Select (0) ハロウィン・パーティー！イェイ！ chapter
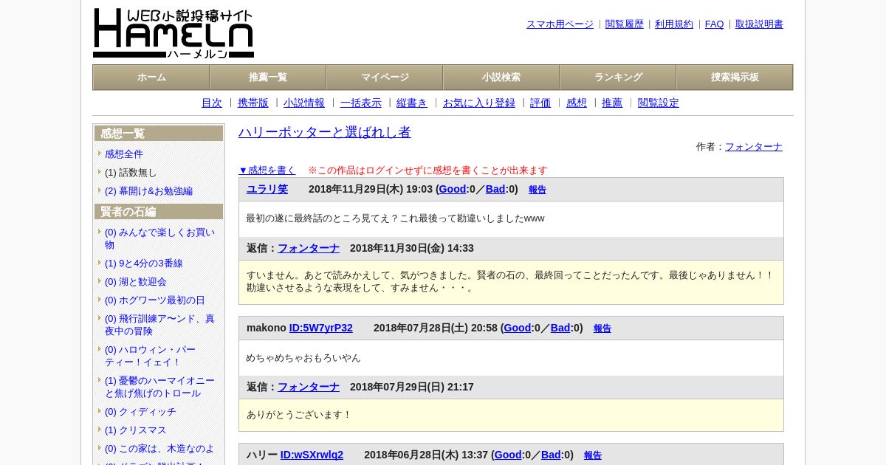Viewport: 886px width, 465px height. coord(151,356)
